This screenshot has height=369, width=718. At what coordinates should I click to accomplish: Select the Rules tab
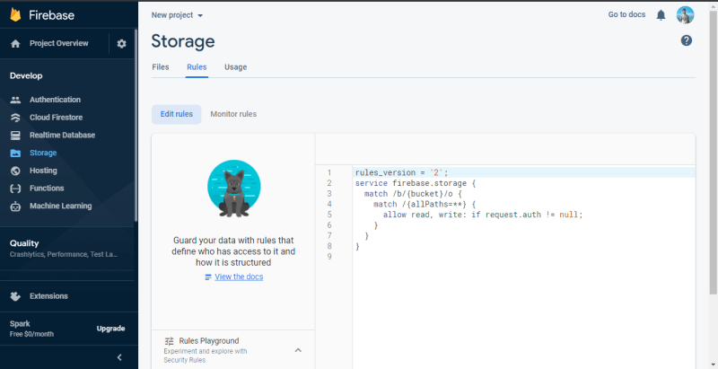click(x=197, y=67)
